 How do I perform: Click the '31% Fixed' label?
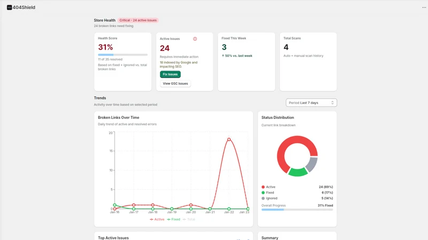(325, 205)
